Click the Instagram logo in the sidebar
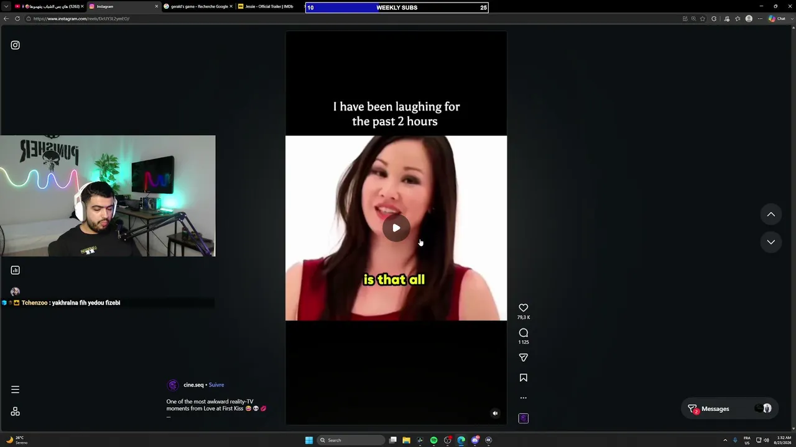Image resolution: width=796 pixels, height=447 pixels. (x=15, y=45)
